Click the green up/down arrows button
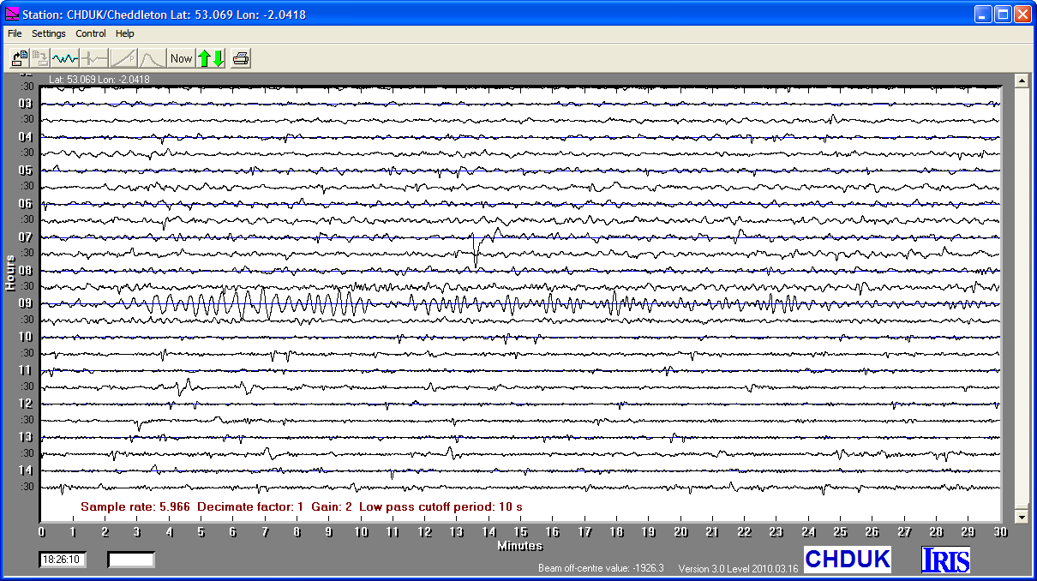Screen dimensions: 1037x581 point(211,58)
